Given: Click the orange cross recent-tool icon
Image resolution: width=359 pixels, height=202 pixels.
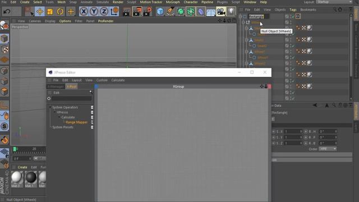Looking at the screenshot, I should tap(71, 11).
